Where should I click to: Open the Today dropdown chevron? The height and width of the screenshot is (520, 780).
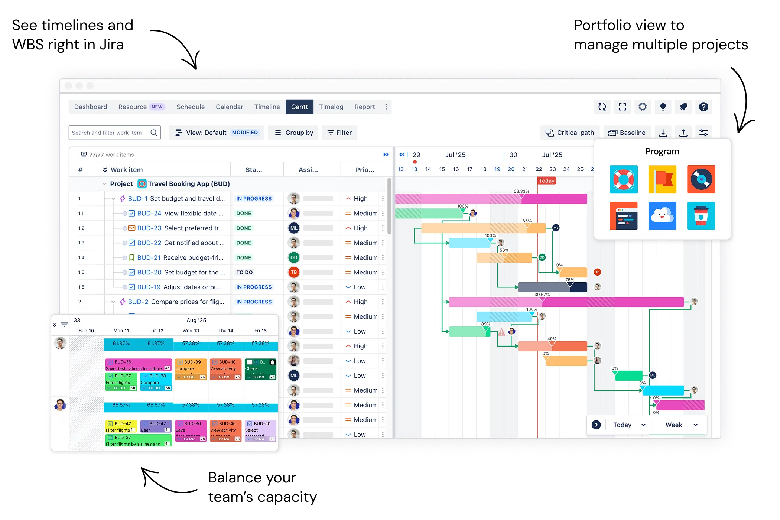pos(643,425)
